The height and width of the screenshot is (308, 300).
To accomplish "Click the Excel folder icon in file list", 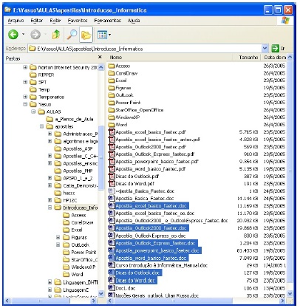I will point(112,81).
